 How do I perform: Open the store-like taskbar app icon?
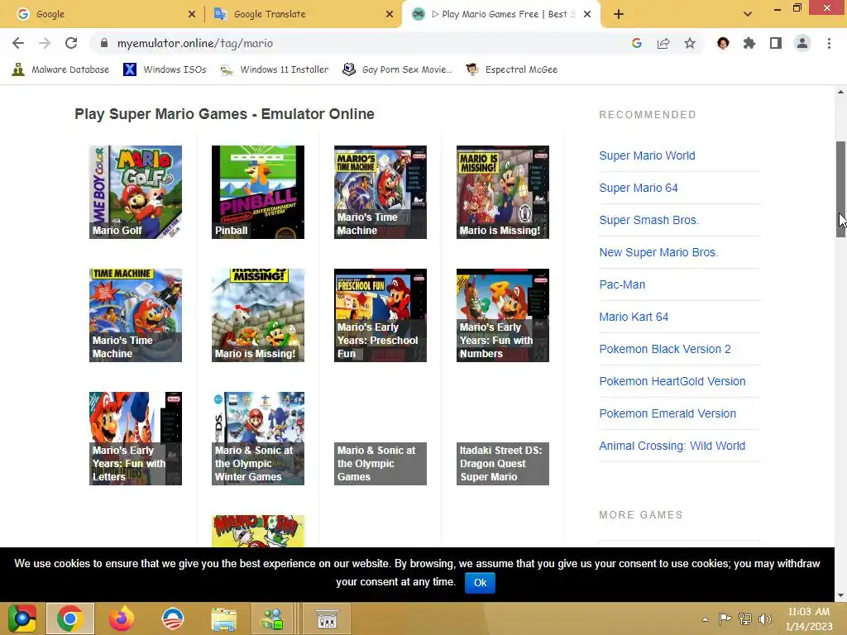327,618
